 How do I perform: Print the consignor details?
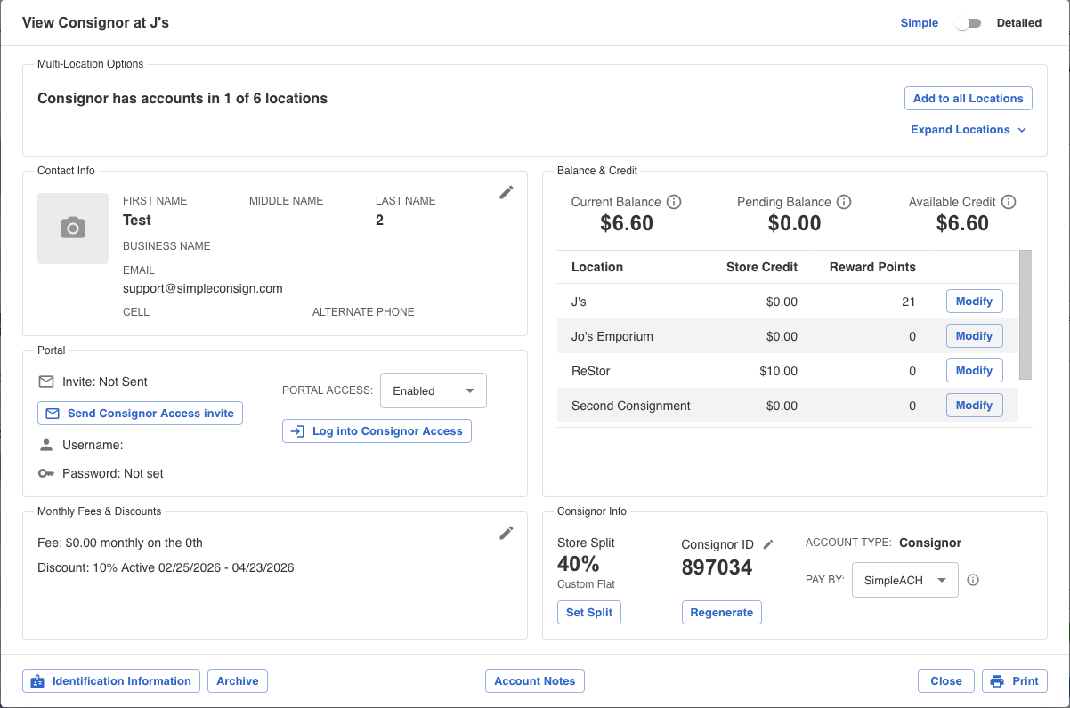1015,681
